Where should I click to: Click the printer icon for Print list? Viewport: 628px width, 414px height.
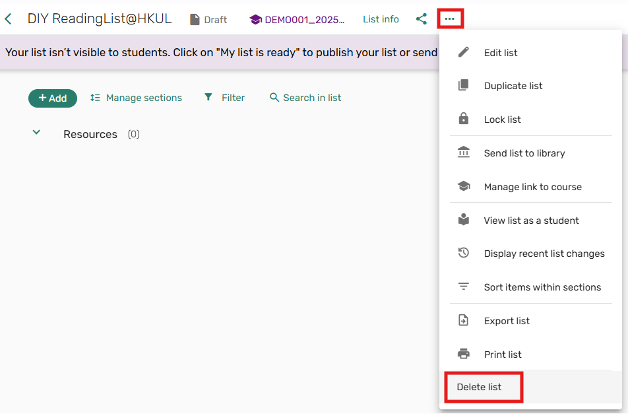coord(464,355)
